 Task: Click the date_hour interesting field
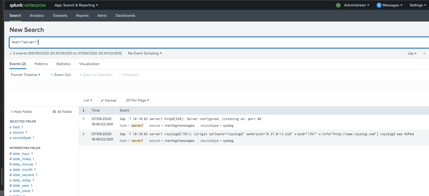[x=21, y=154]
